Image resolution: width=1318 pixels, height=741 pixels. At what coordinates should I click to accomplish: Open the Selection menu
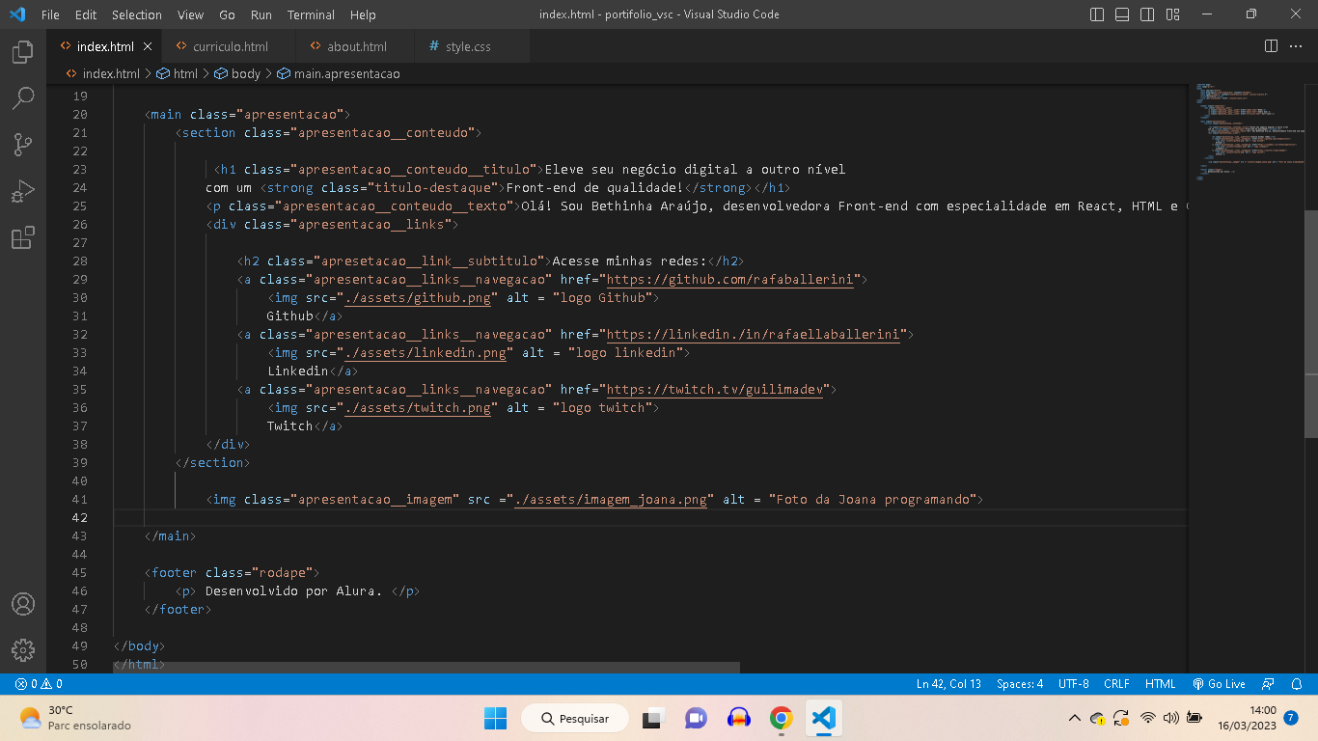(137, 14)
